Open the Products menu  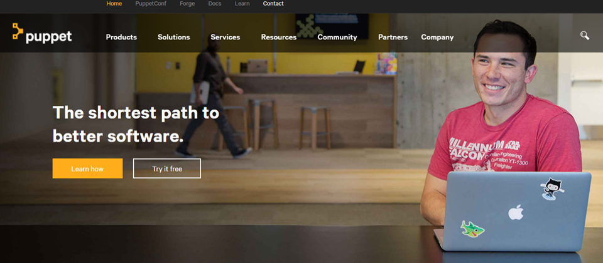pyautogui.click(x=121, y=37)
